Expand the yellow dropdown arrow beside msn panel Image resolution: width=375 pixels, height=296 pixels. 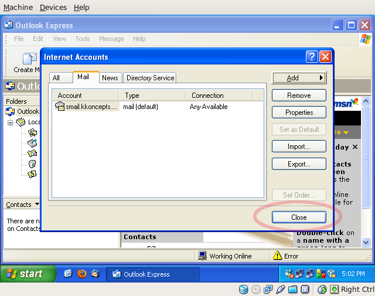click(346, 132)
